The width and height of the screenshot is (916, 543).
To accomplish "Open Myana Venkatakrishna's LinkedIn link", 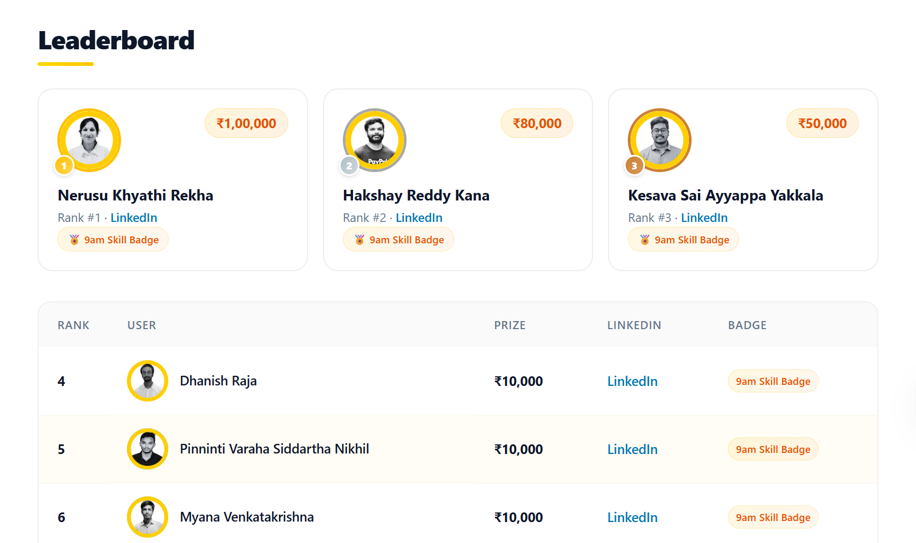I will 633,517.
